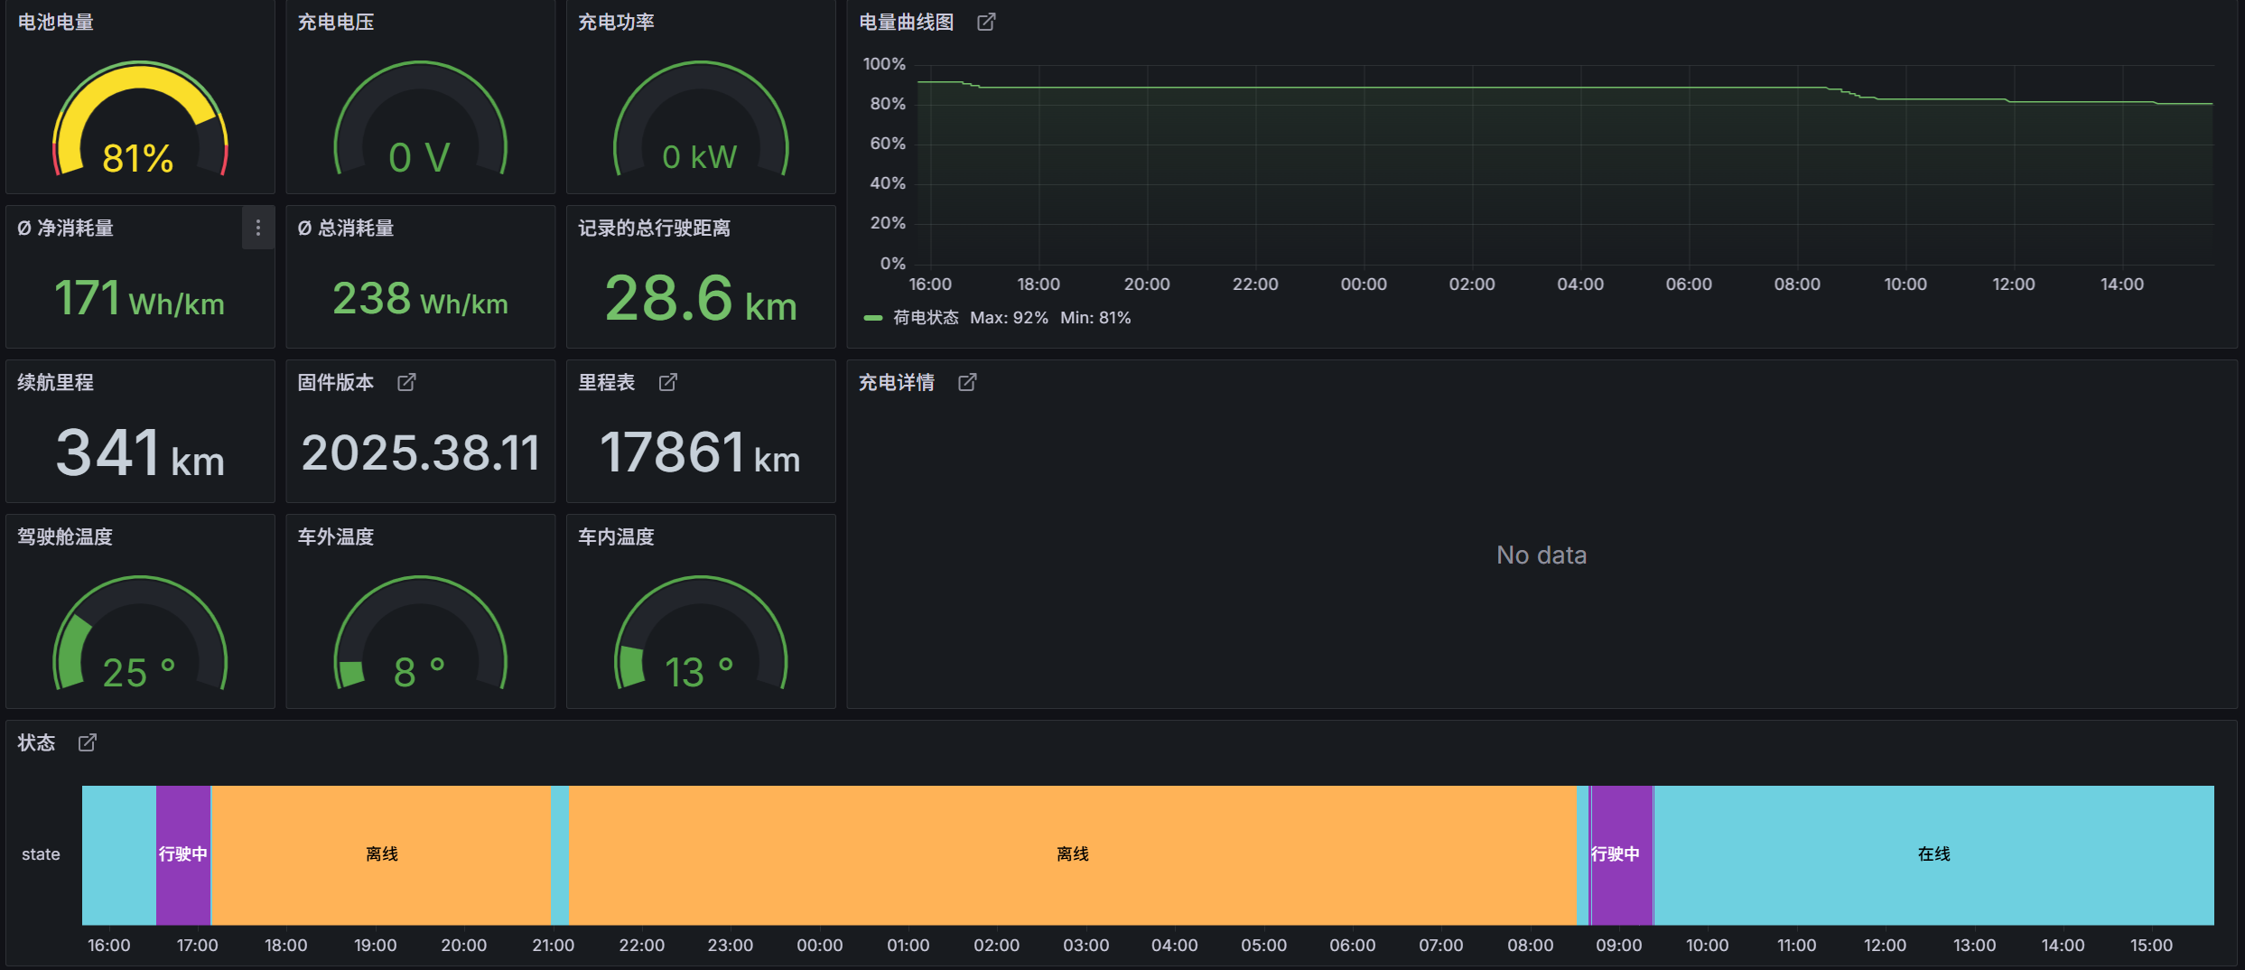
Task: Click the 电池电量 panel title
Action: (x=56, y=22)
